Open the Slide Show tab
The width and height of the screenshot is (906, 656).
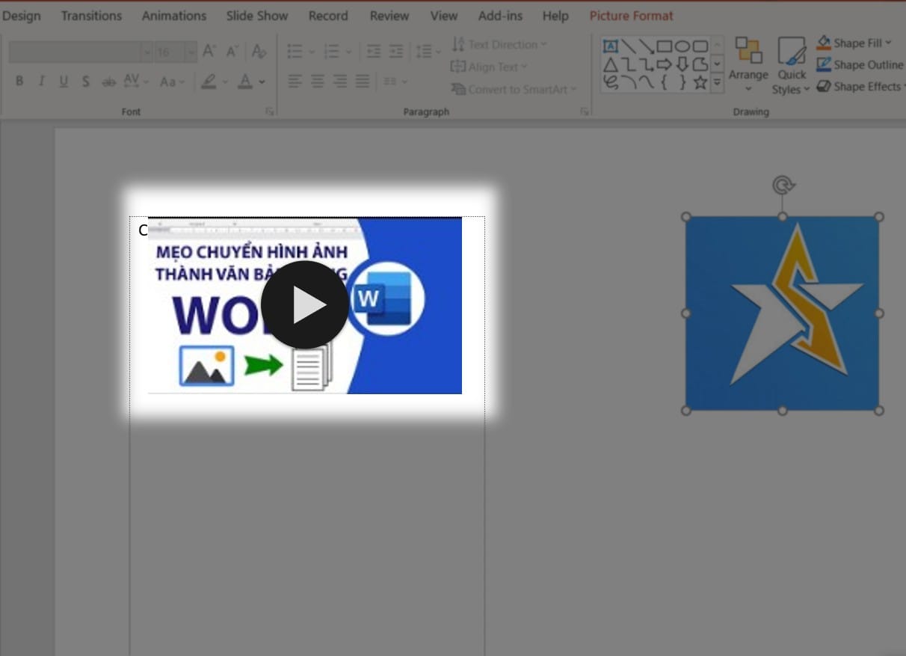click(x=257, y=16)
